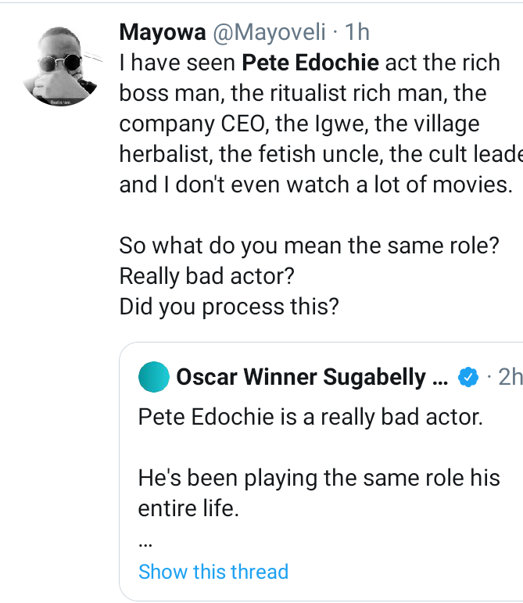
Task: Click the "Really bad actor?" line
Action: pos(207,277)
